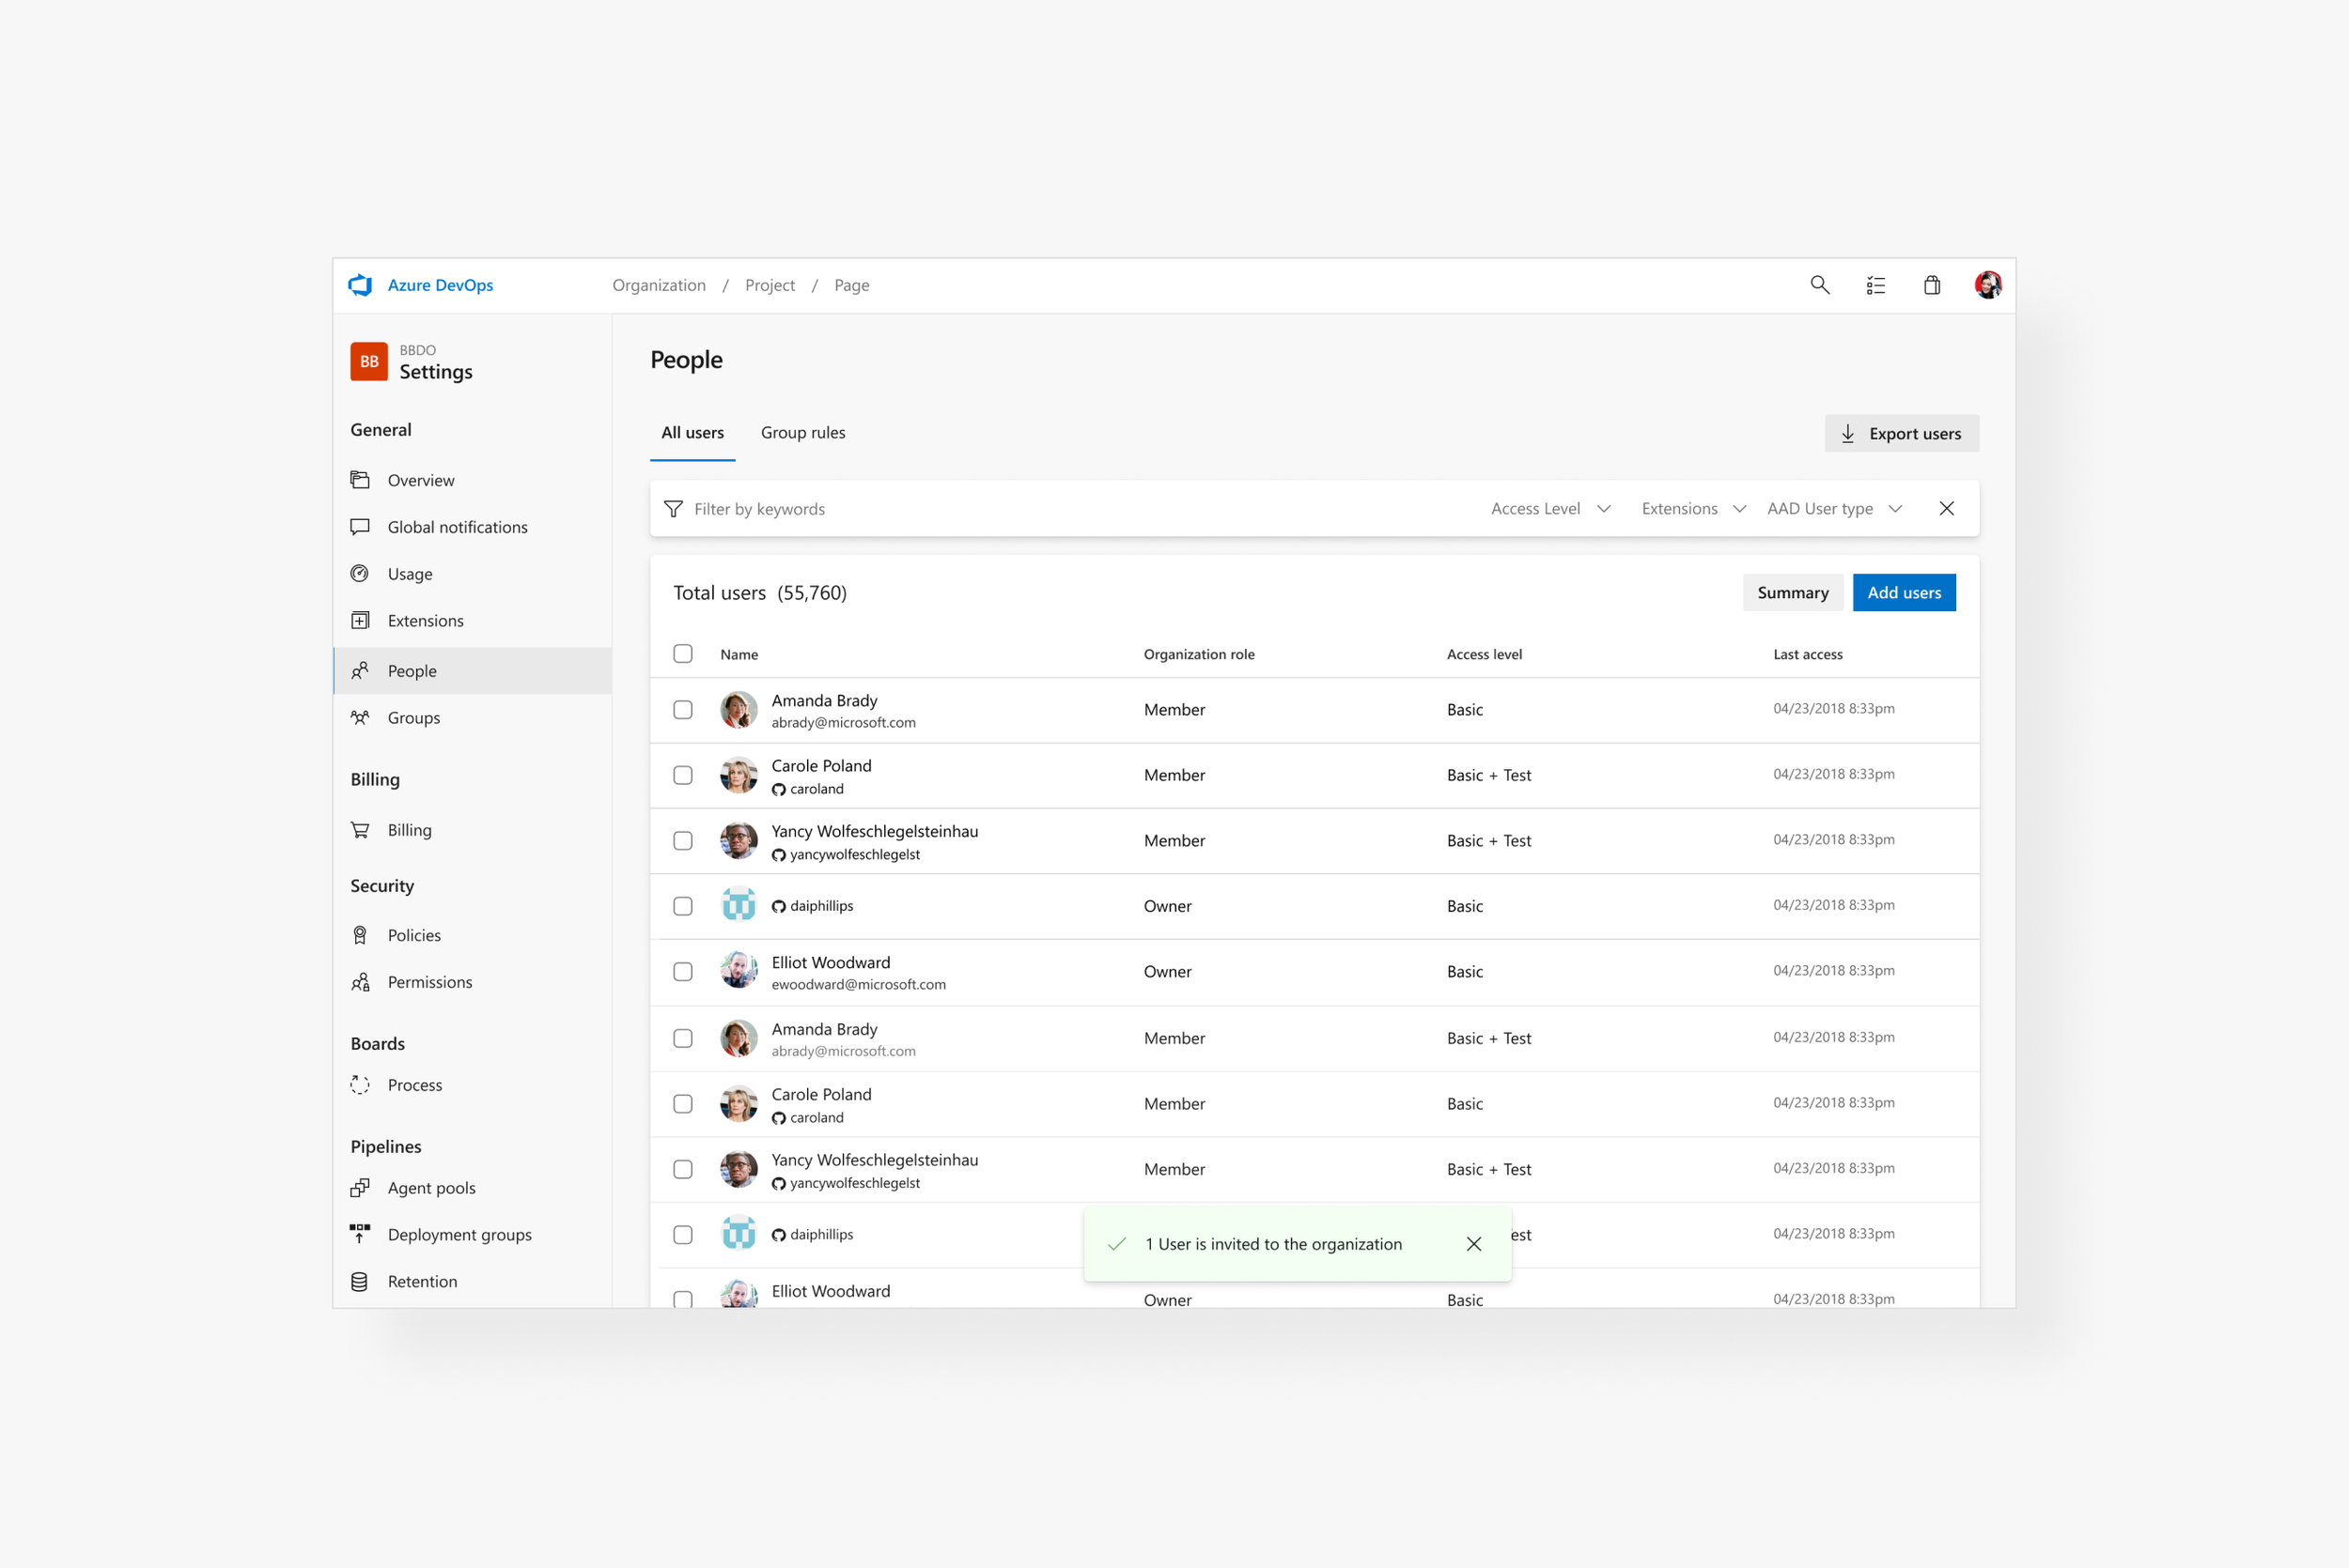Image resolution: width=2349 pixels, height=1568 pixels.
Task: Check the first Carole Poland row checkbox
Action: pos(683,776)
